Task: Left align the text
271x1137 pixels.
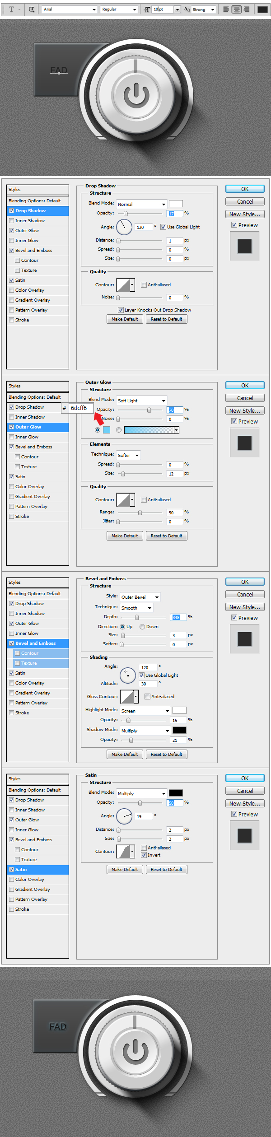Action: point(226,9)
